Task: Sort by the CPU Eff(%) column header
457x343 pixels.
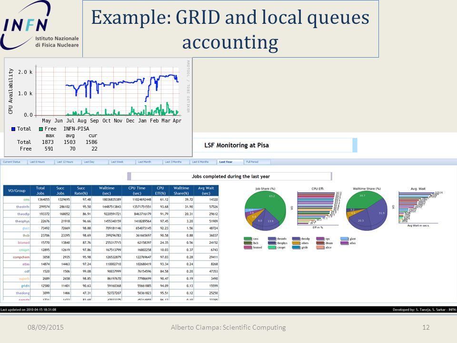Action: (160, 191)
